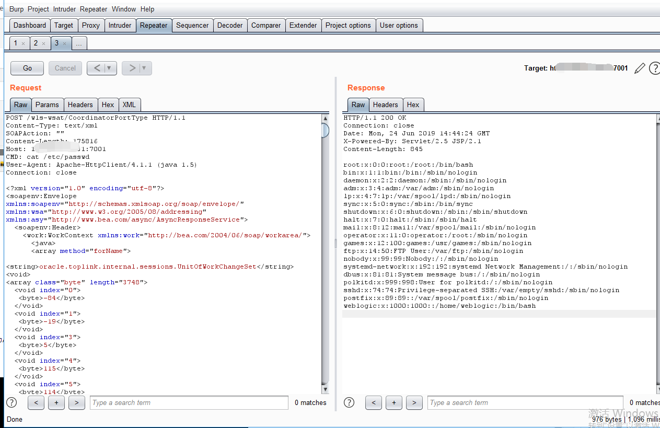This screenshot has height=428, width=660.
Task: Close Repeater tab 1
Action: tap(23, 43)
